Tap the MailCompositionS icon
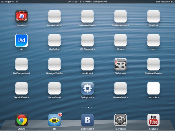The image size is (175, 131). [21, 64]
